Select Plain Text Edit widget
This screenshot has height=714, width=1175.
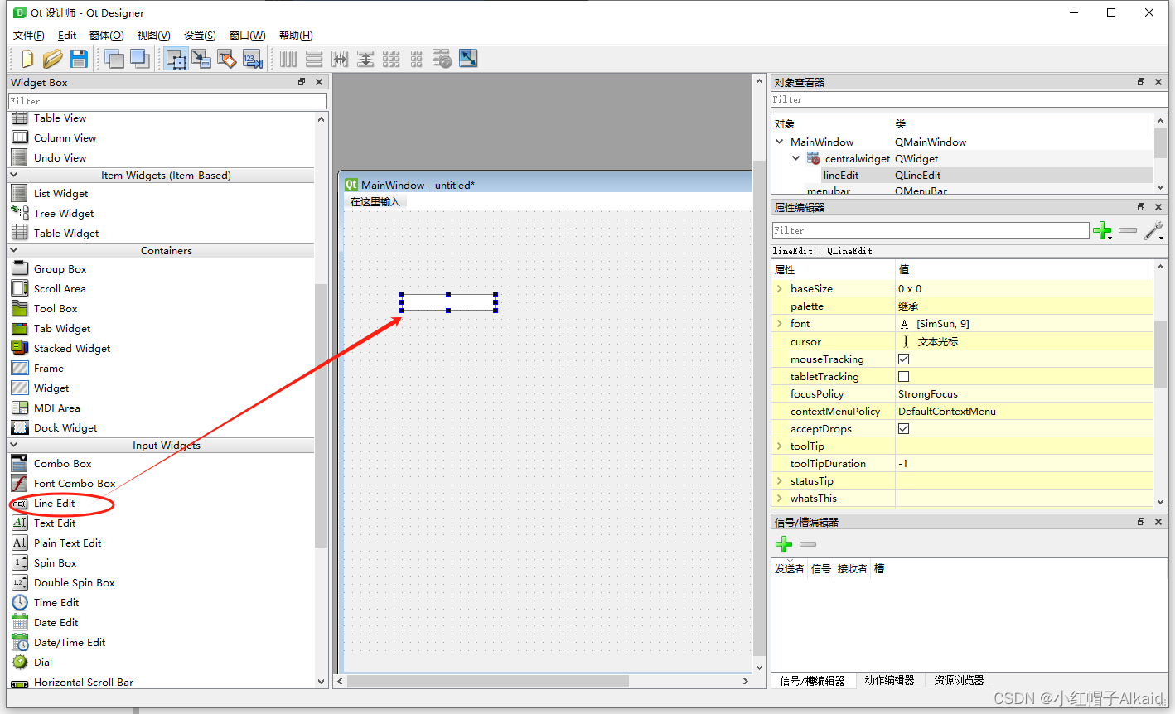[x=68, y=543]
